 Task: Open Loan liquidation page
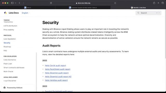pyautogui.click(x=10, y=39)
